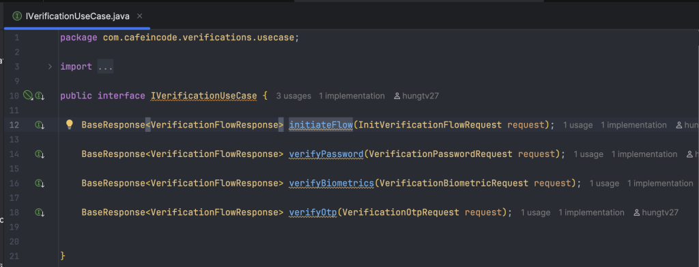Viewport: 699px width, 267px height.
Task: Click line number 21 in the gutter
Action: (x=14, y=256)
